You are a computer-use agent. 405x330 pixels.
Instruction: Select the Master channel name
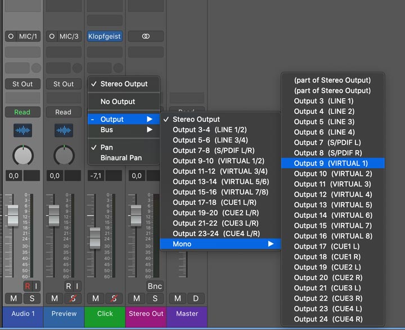point(187,314)
